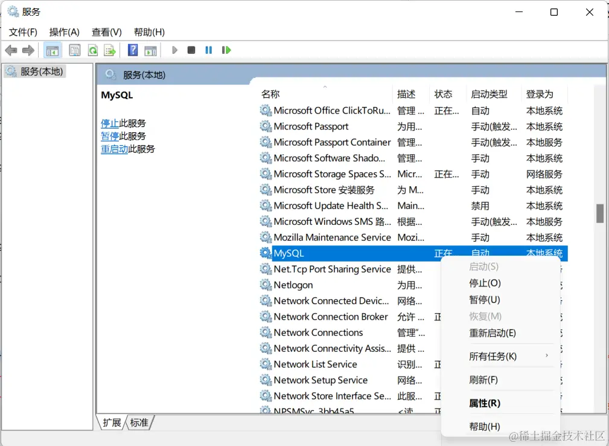The image size is (609, 446).
Task: Sort by the 名称 column header
Action: pyautogui.click(x=325, y=94)
